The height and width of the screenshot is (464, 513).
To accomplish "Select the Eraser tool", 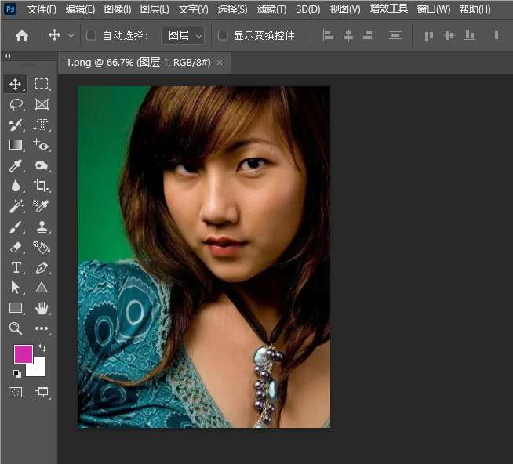I will point(16,247).
